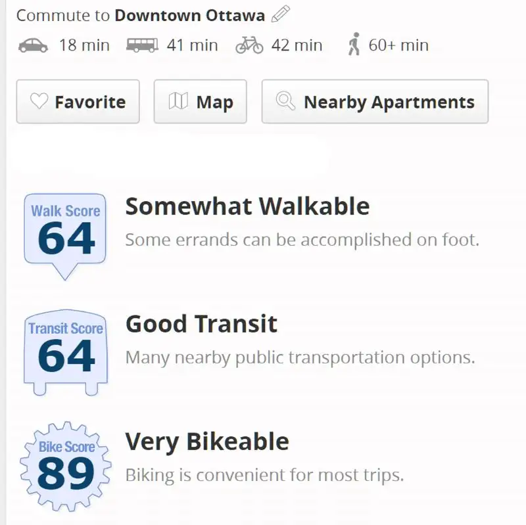Viewport: 526px width, 525px height.
Task: Click the bicycle commute icon
Action: (x=249, y=45)
